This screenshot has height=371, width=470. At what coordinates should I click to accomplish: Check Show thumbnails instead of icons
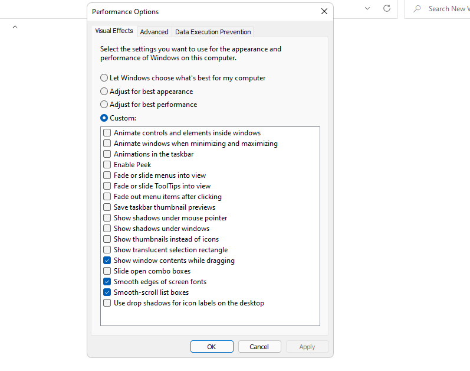(x=107, y=239)
